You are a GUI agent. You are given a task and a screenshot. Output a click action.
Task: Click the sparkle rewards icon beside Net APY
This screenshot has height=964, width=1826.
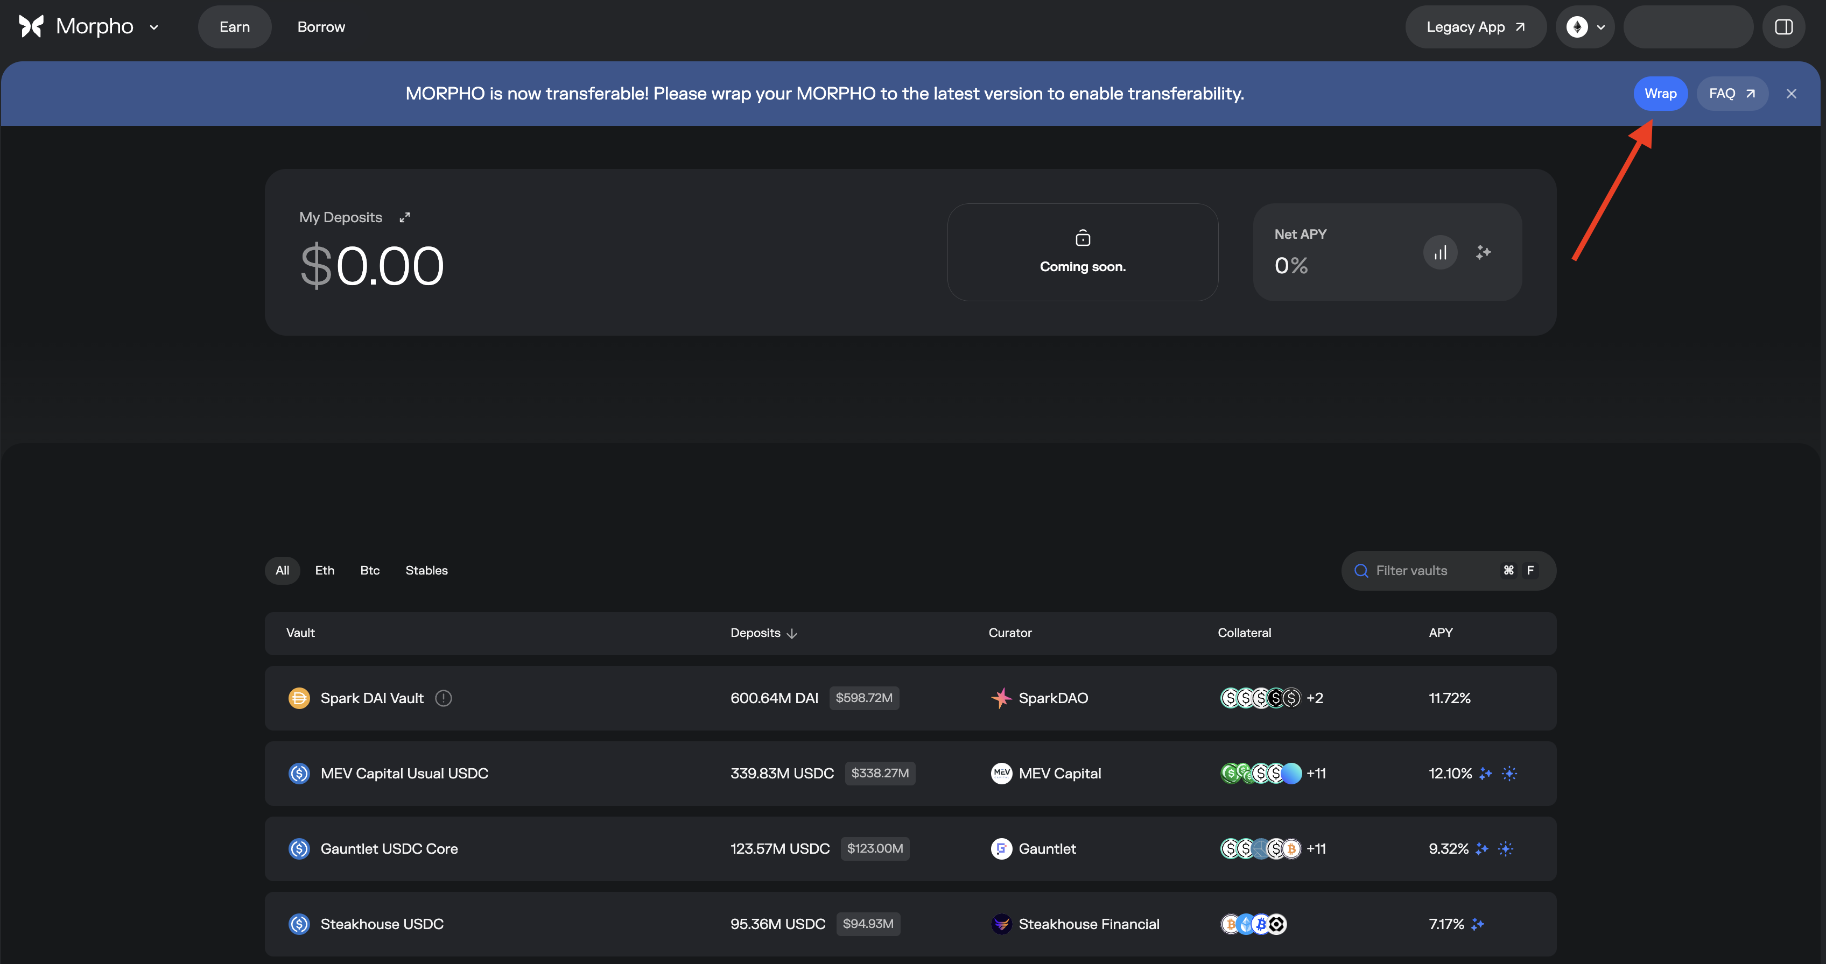[1483, 253]
